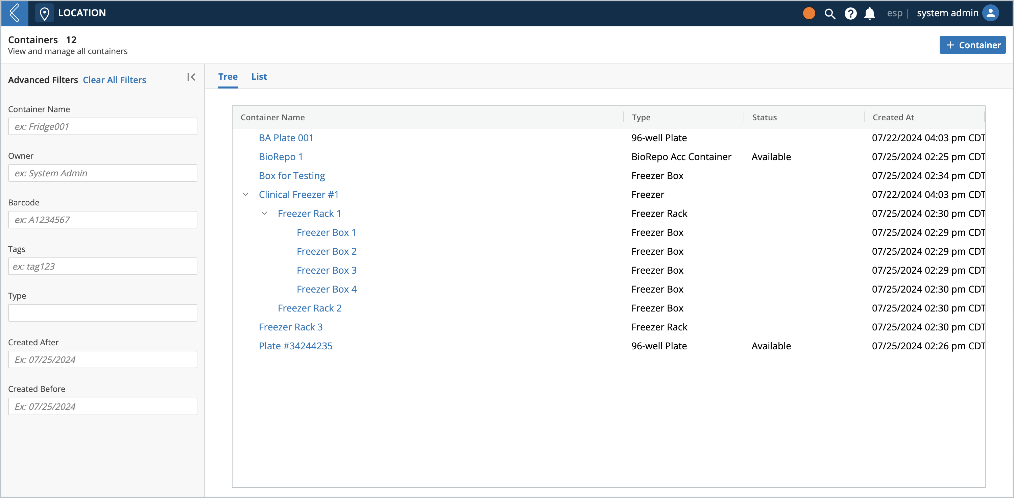Open Freezer Box 1
1014x498 pixels.
[x=326, y=232]
